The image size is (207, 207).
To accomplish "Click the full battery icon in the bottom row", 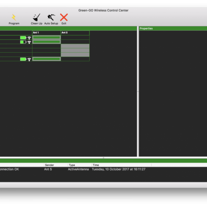I will tap(23, 59).
